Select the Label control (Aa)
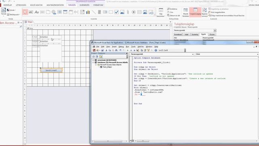This screenshot has width=259, height=146. click(x=37, y=12)
